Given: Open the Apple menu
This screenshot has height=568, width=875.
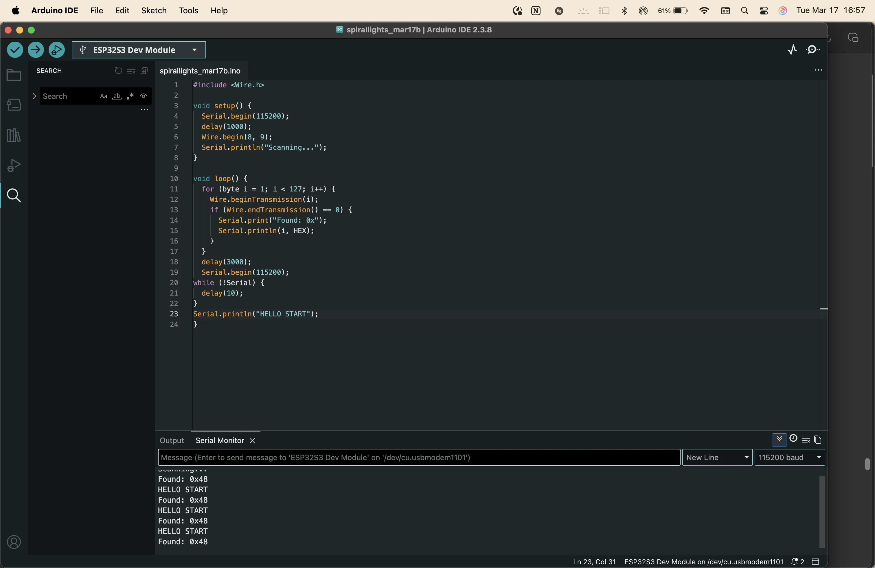Looking at the screenshot, I should [x=15, y=11].
